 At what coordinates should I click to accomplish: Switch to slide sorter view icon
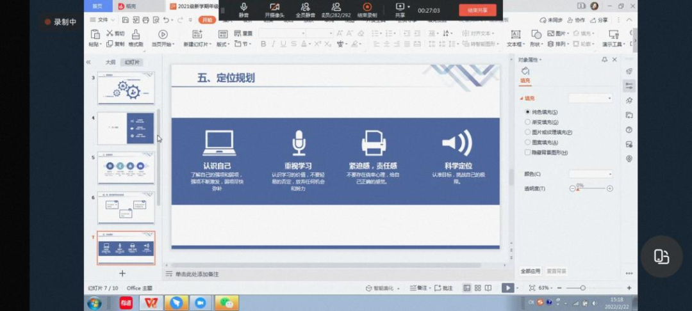pos(477,288)
